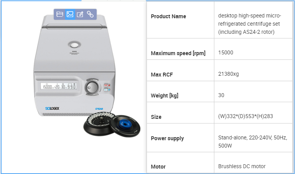This screenshot has height=174, width=295.
Task: Click the (W)332*(D)553*(H)283 dimensions cell
Action: (x=253, y=113)
